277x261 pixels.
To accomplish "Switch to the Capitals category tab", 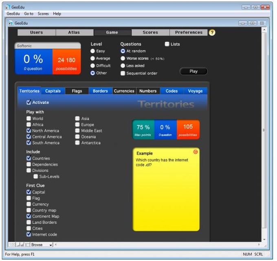I will pyautogui.click(x=53, y=91).
